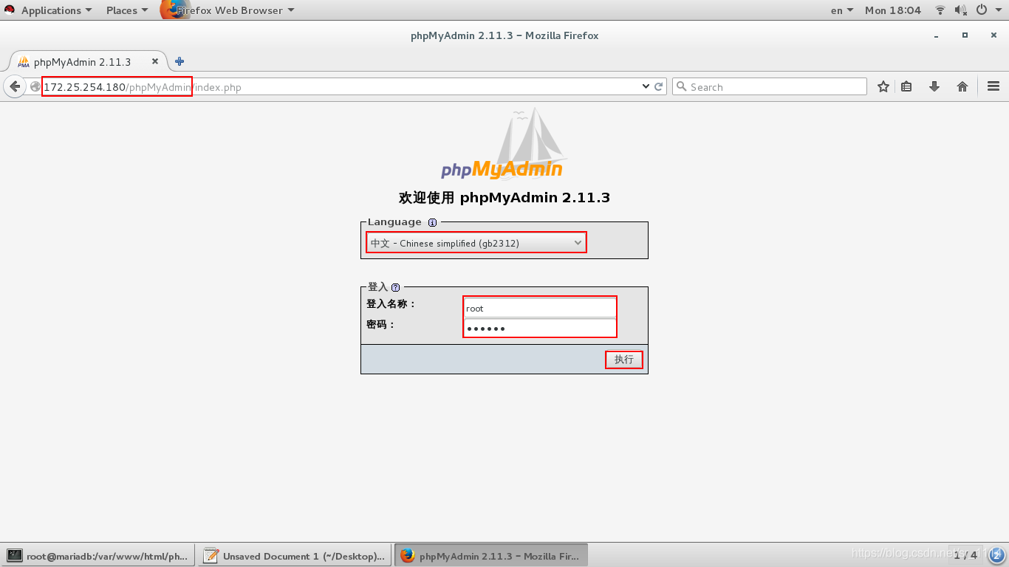Click the Mon 18:04 clock
Screen dimensions: 1009x567
(893, 10)
